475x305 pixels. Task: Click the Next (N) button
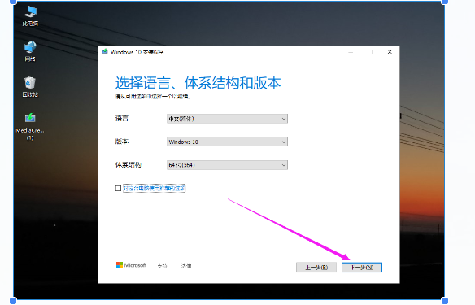(x=362, y=268)
